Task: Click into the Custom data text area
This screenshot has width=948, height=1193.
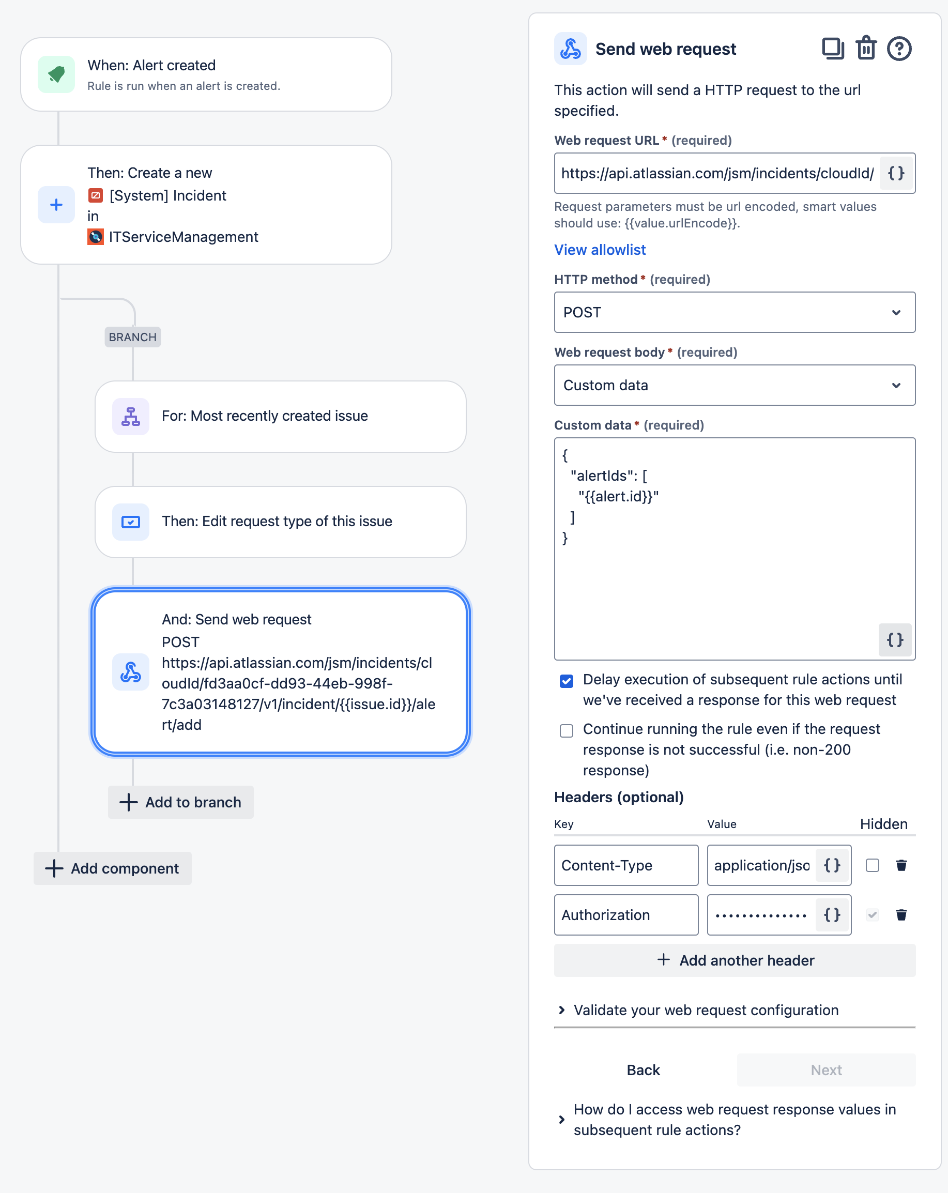Action: [720, 581]
